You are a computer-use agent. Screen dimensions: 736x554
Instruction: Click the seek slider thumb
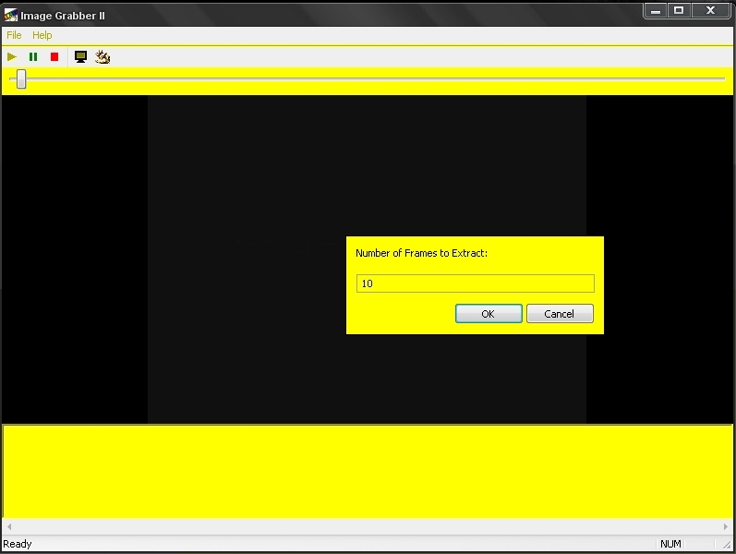(x=20, y=78)
